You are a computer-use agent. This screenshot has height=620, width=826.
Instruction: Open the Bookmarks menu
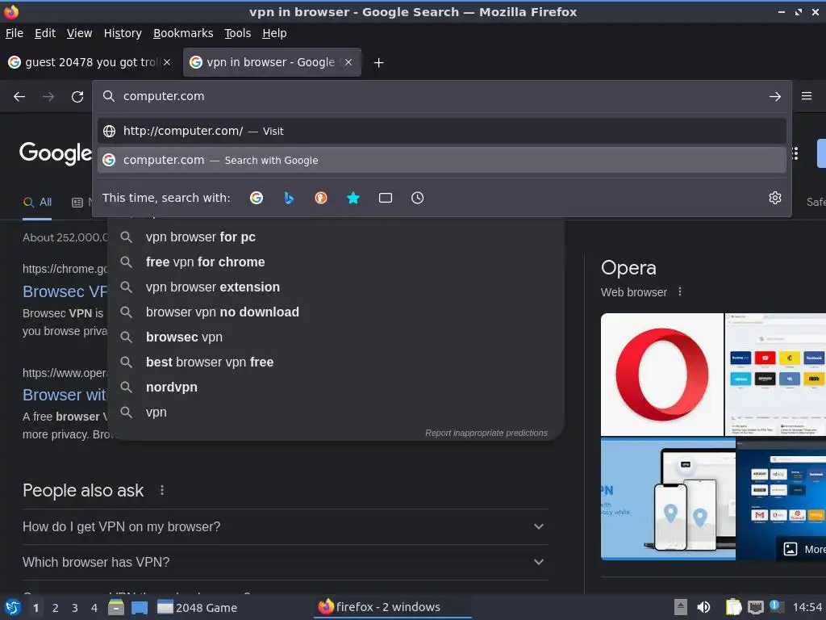click(183, 33)
